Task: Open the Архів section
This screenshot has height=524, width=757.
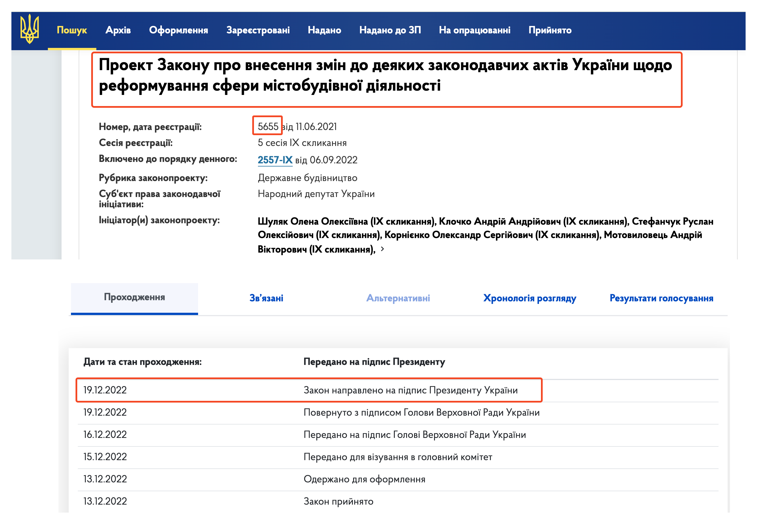Action: tap(119, 30)
